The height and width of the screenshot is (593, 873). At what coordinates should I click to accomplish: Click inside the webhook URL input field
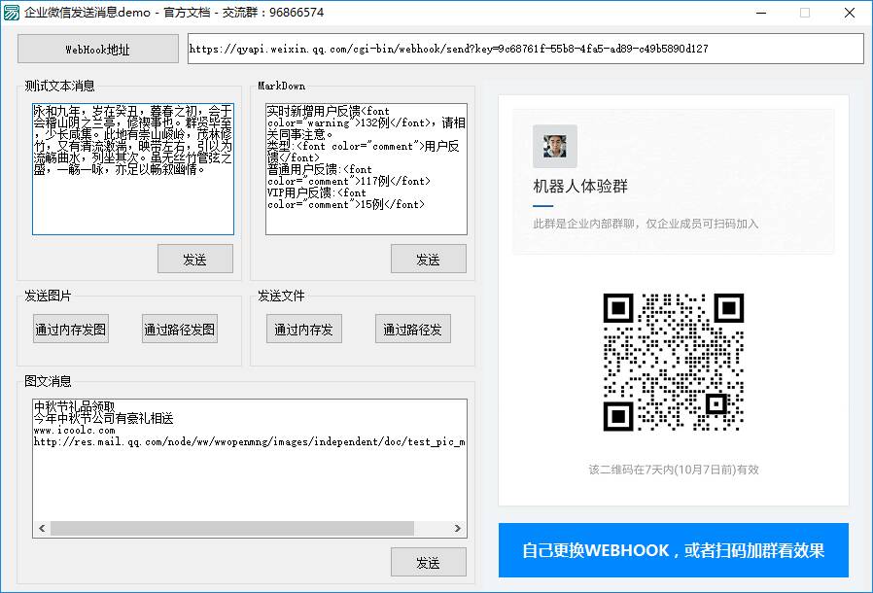point(525,48)
